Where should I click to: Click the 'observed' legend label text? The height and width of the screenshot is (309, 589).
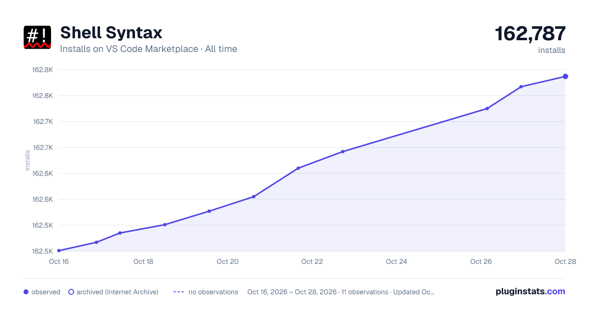pyautogui.click(x=46, y=292)
